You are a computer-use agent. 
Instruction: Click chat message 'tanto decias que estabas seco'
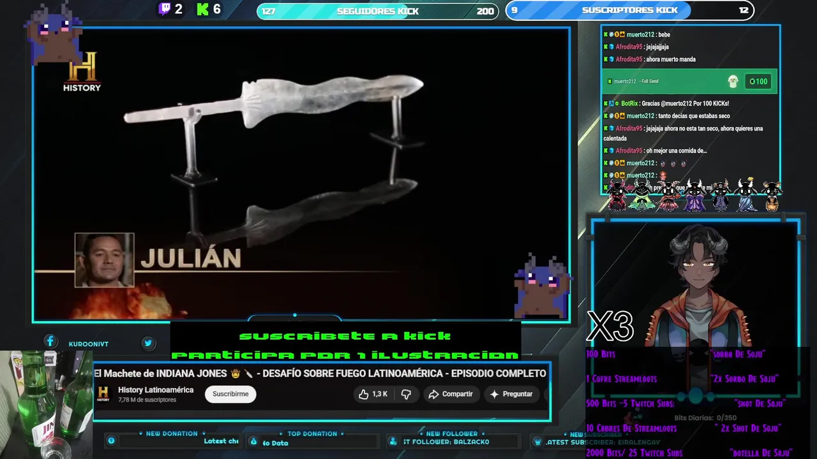[x=667, y=116]
